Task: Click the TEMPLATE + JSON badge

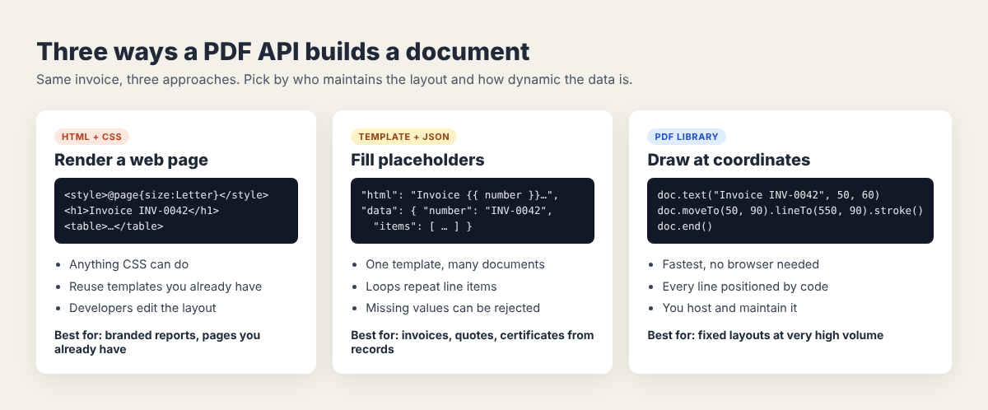Action: [x=403, y=137]
